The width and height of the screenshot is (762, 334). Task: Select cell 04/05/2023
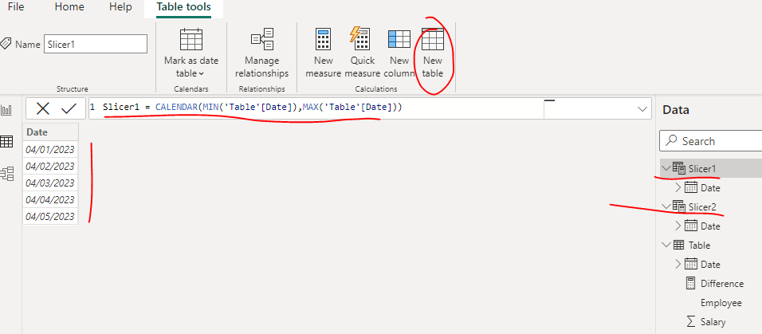coord(50,216)
